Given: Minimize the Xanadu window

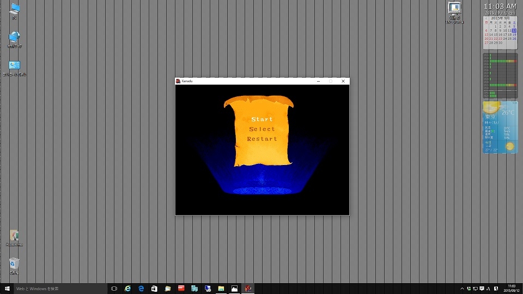Looking at the screenshot, I should pos(318,81).
